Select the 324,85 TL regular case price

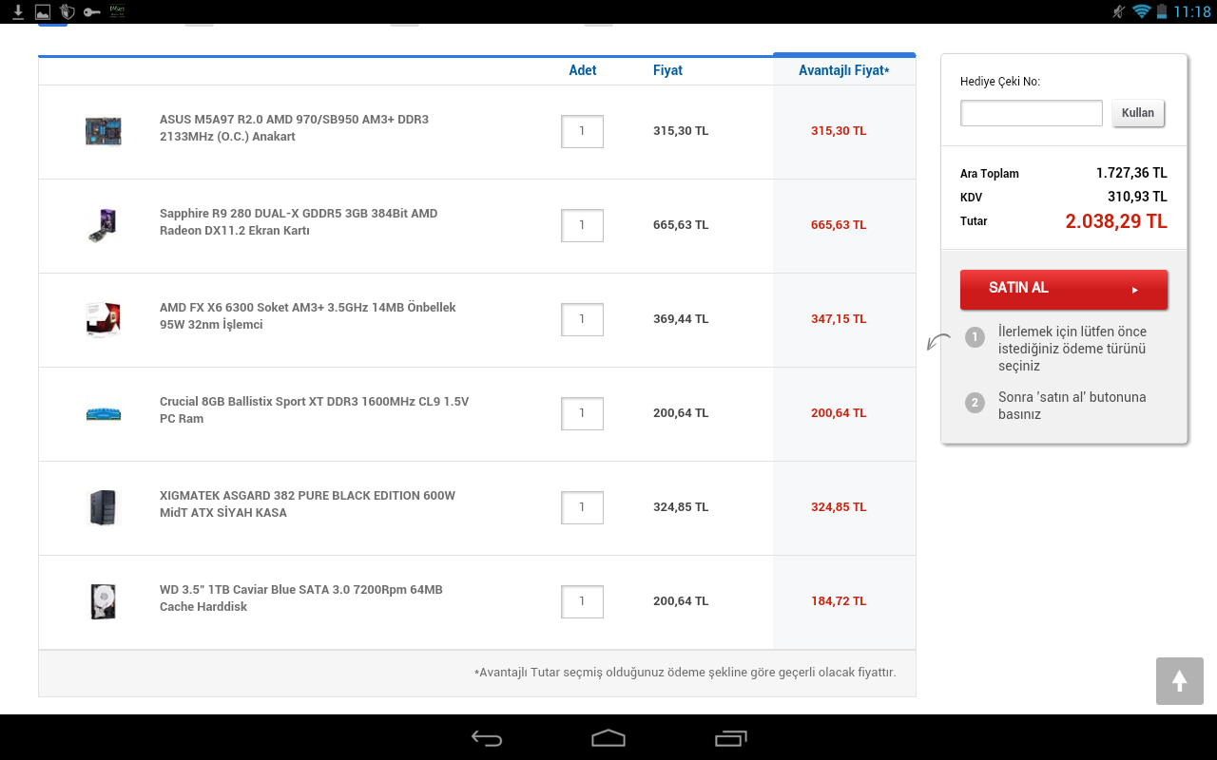click(x=681, y=507)
